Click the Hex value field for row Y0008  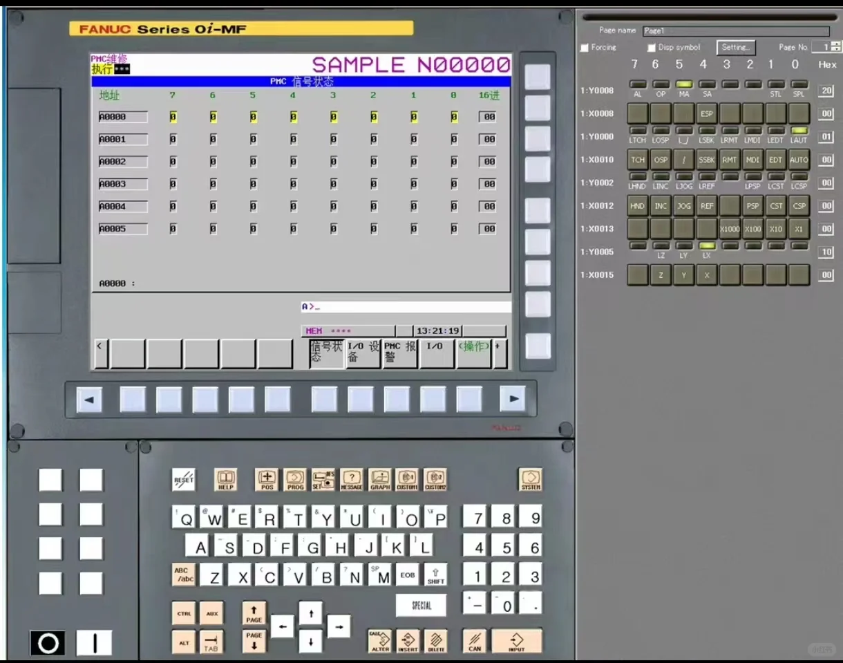[x=826, y=91]
